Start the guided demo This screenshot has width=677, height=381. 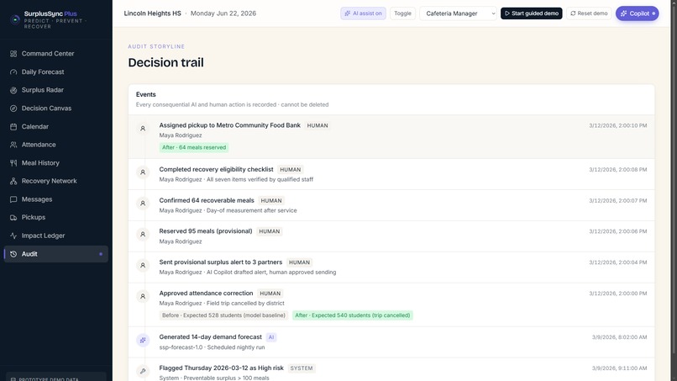[x=532, y=13]
